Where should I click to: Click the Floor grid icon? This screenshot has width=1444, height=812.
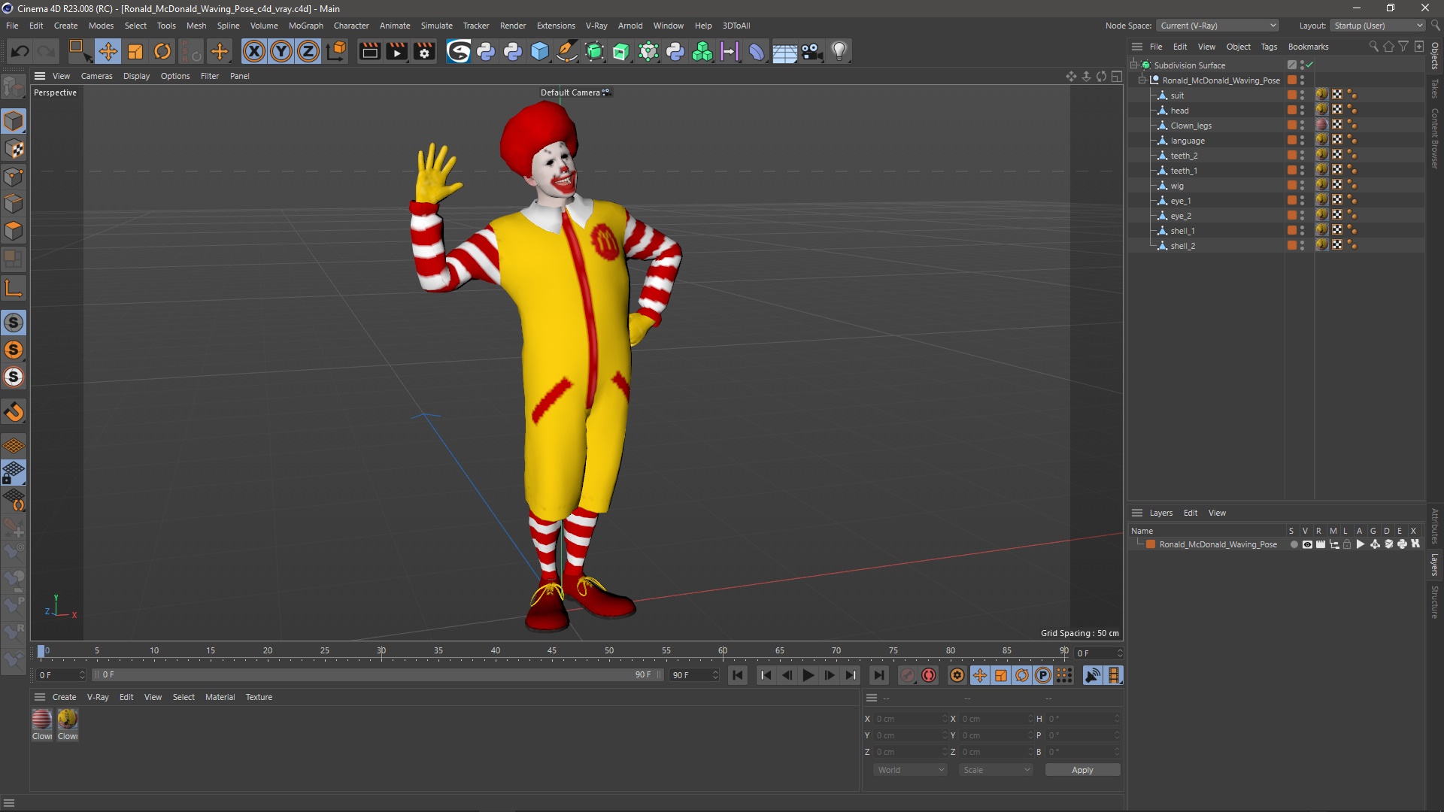click(784, 51)
